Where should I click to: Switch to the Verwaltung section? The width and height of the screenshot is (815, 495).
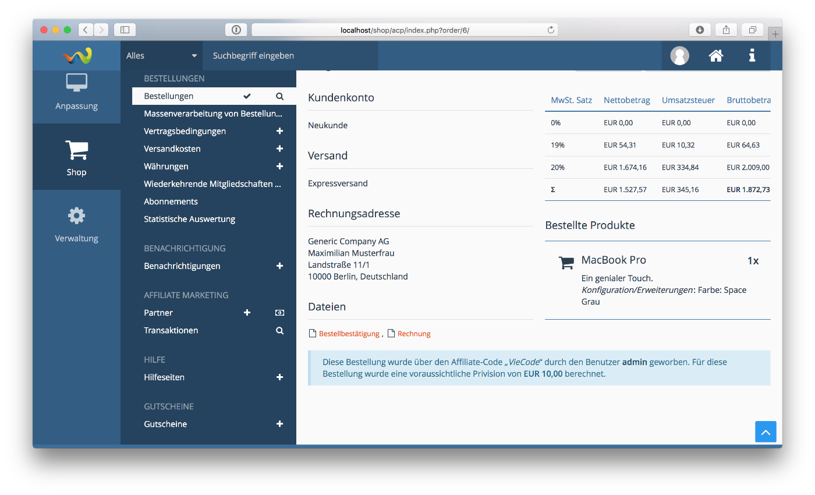(x=76, y=224)
